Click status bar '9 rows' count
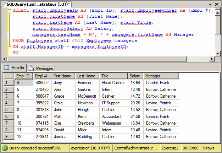Image resolution: width=222 pixels, height=153 pixels. click(x=209, y=148)
